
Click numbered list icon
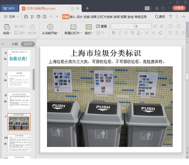point(179,26)
